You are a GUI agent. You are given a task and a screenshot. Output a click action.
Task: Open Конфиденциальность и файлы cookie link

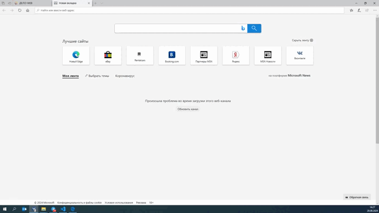click(80, 203)
